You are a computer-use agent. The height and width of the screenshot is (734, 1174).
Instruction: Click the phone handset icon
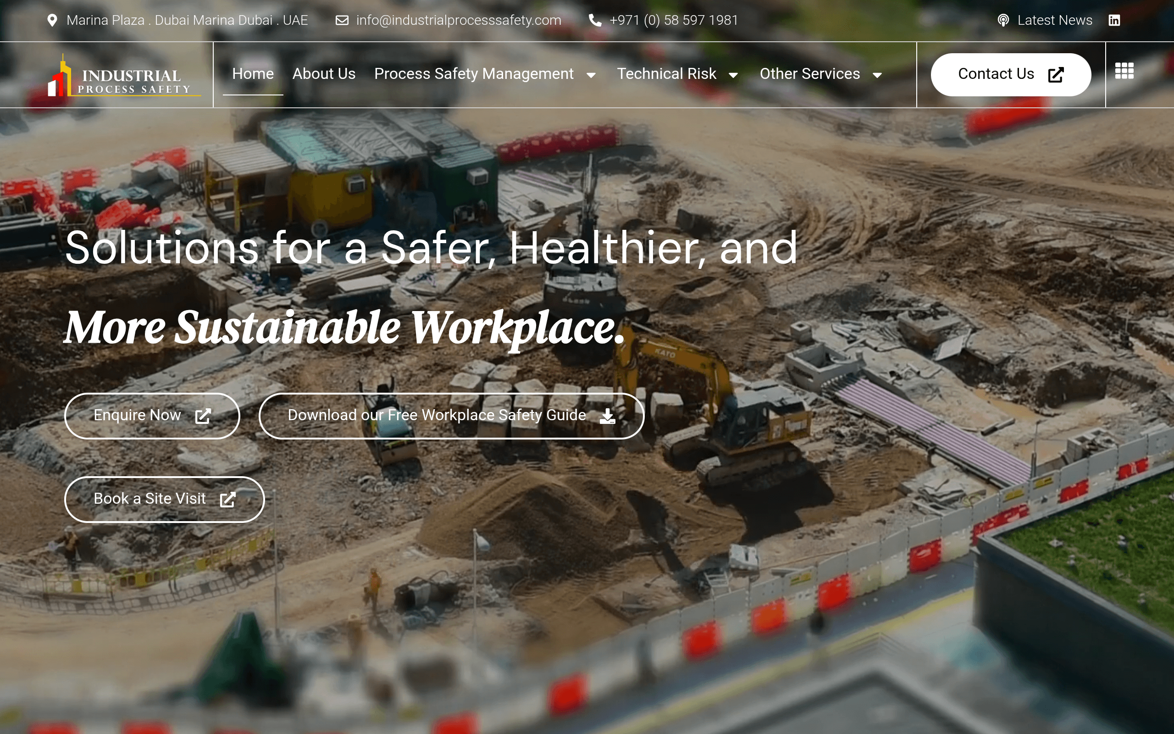tap(595, 20)
